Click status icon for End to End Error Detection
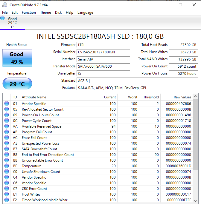The height and width of the screenshot is (206, 201). pyautogui.click(x=7, y=154)
